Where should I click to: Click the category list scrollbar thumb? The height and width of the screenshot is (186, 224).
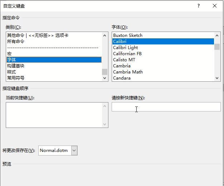point(104,72)
